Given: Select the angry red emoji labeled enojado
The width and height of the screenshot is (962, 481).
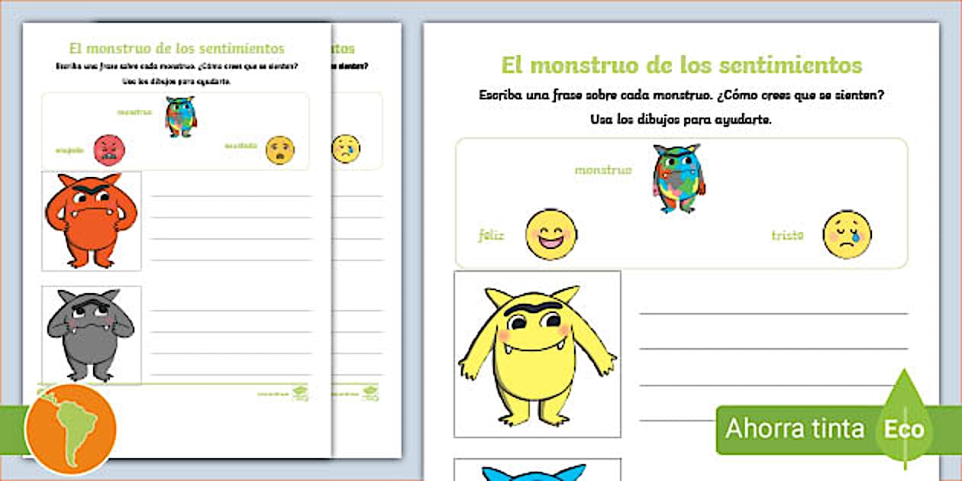Looking at the screenshot, I should pos(111,150).
